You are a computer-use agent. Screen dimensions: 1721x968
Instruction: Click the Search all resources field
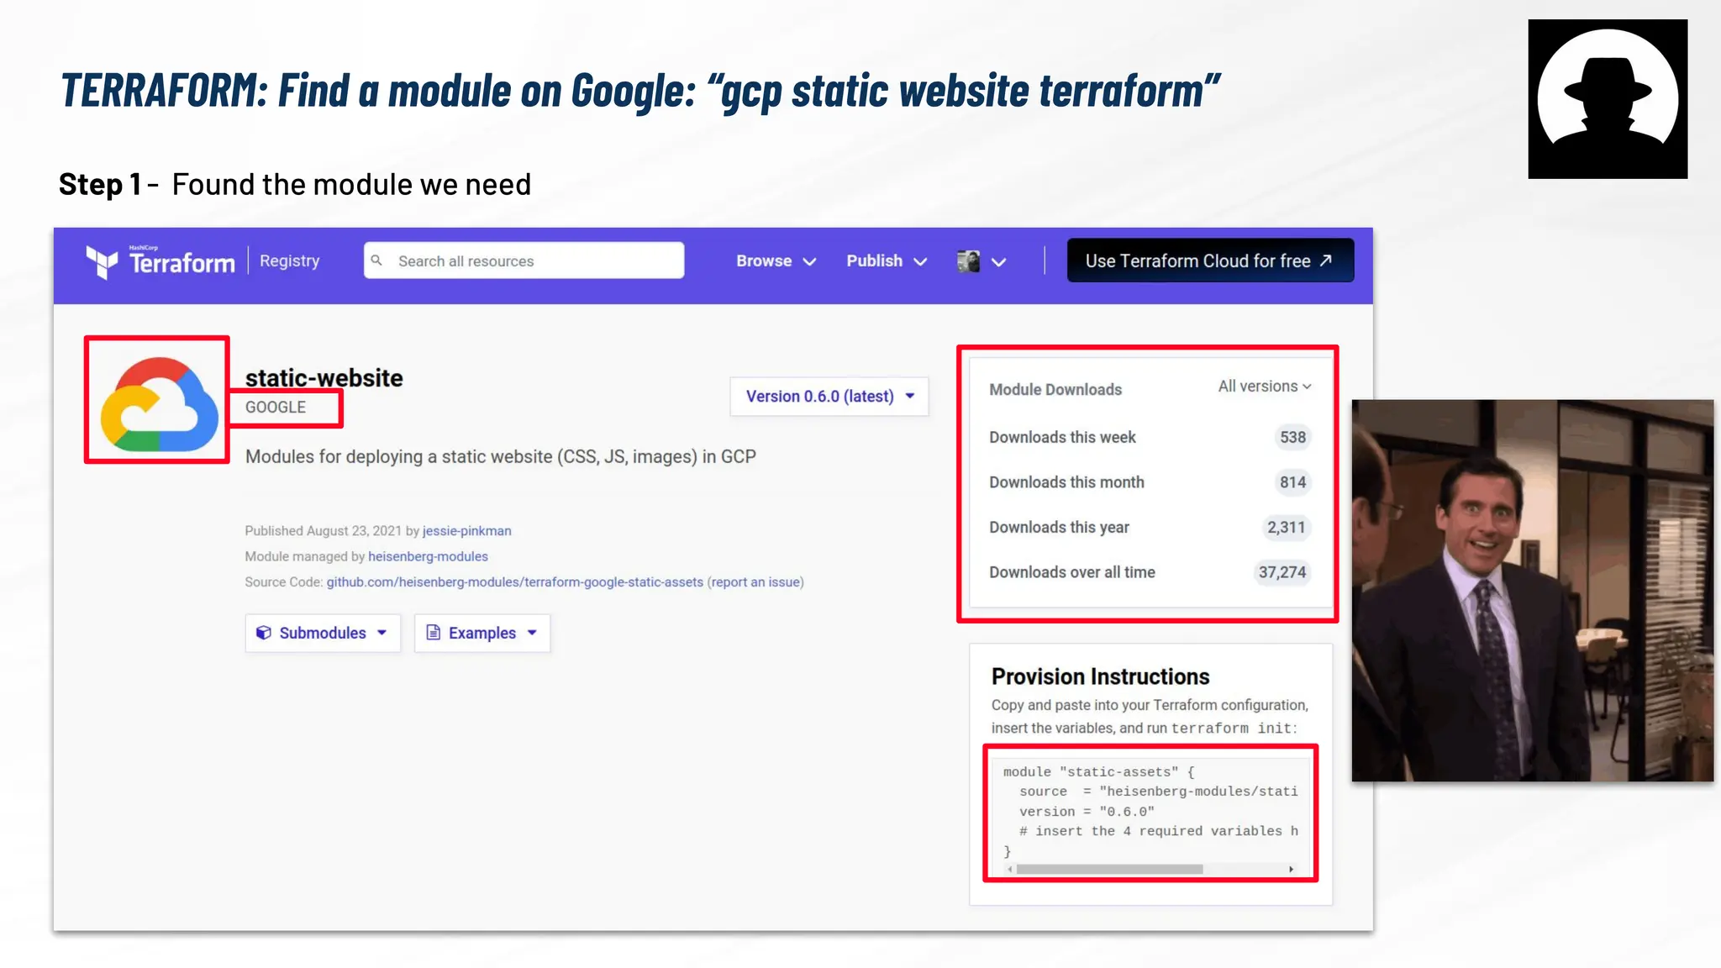524,260
